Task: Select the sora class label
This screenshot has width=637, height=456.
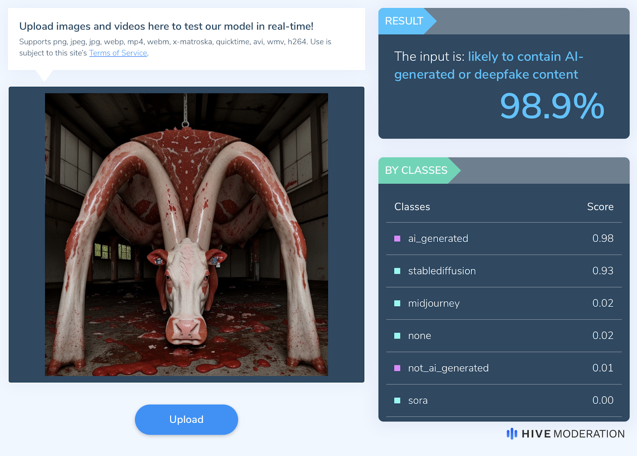Action: coord(418,401)
